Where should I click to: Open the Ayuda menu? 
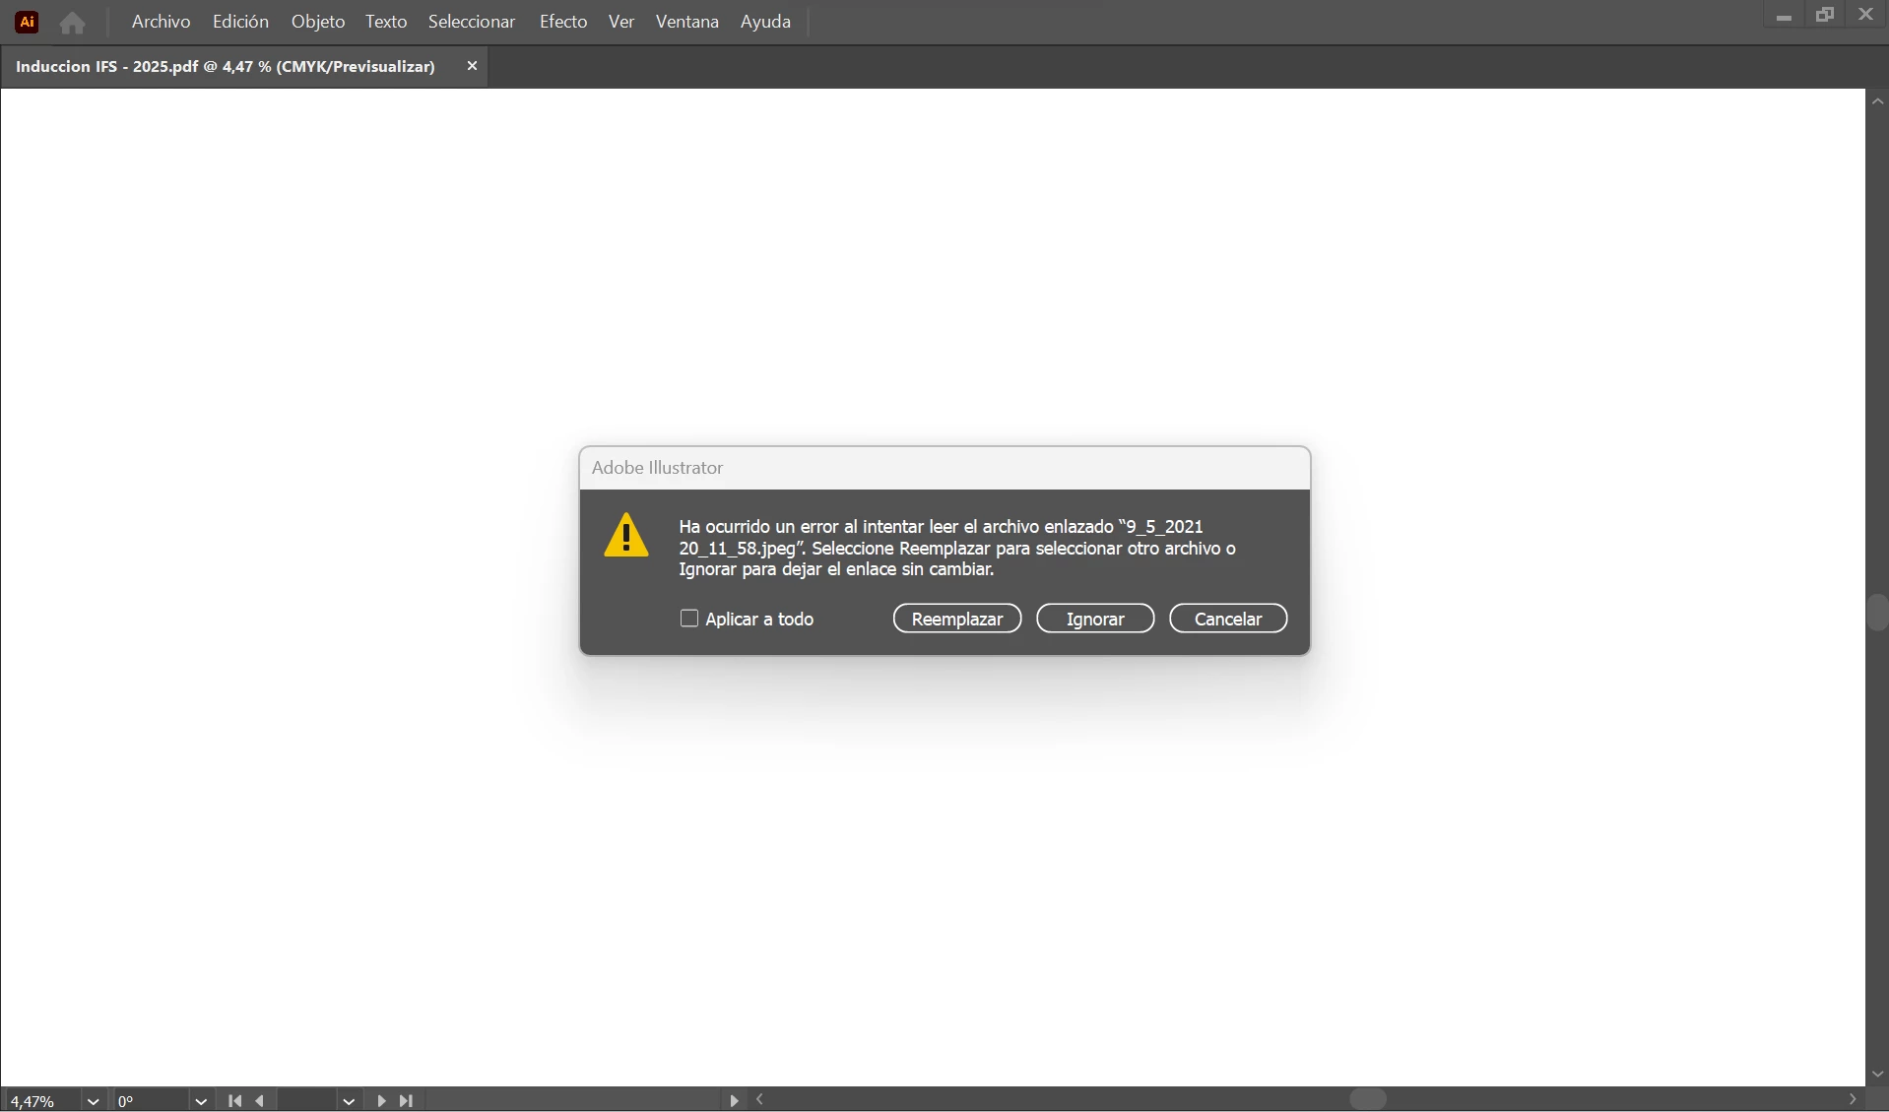point(765,21)
